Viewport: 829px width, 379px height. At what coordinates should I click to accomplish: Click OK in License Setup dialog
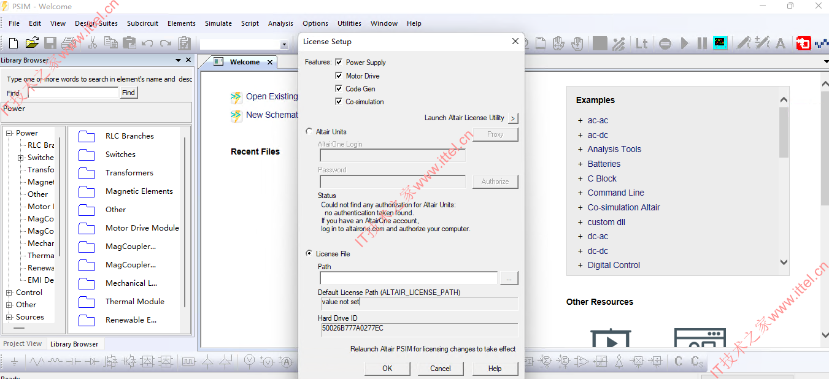387,369
